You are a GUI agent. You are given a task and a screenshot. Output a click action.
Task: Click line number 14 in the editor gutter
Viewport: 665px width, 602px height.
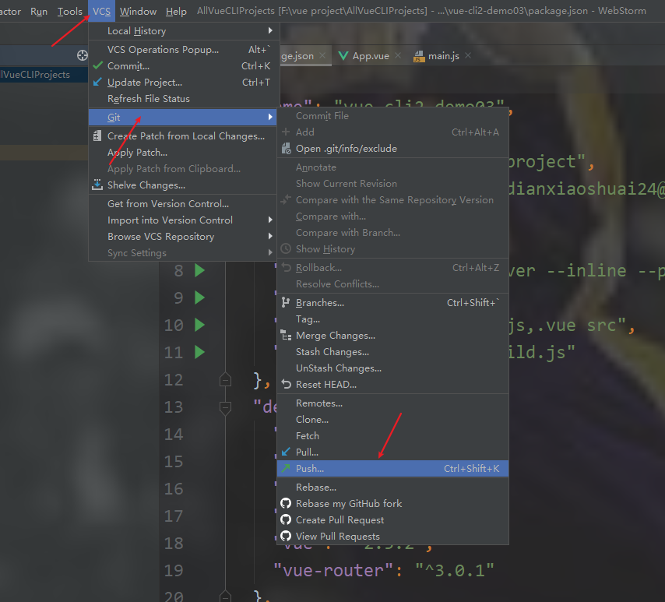(174, 434)
